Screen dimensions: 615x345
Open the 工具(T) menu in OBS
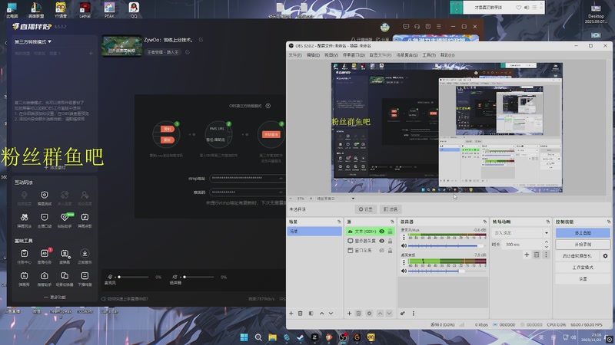click(x=429, y=55)
